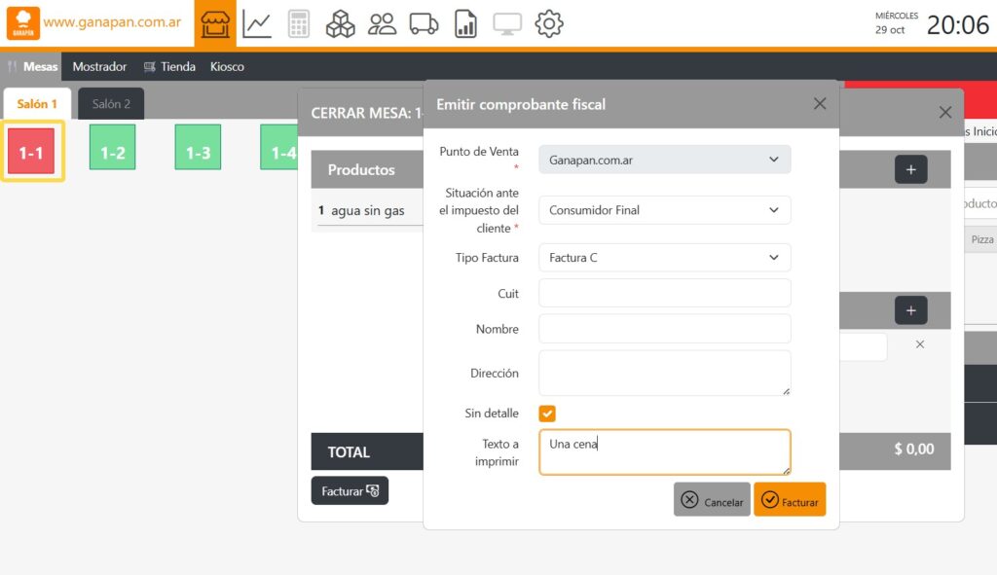Open the calculator icon in the toolbar
The width and height of the screenshot is (997, 575).
click(x=299, y=24)
